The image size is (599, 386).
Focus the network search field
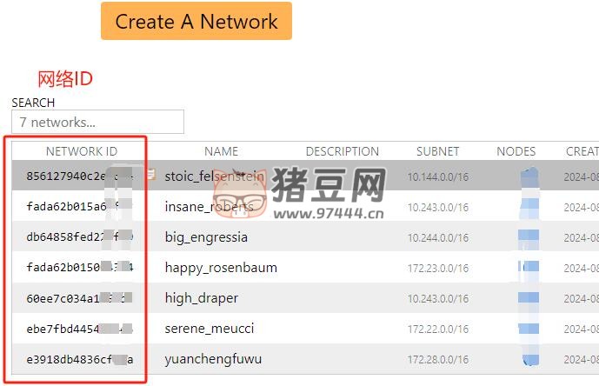97,122
